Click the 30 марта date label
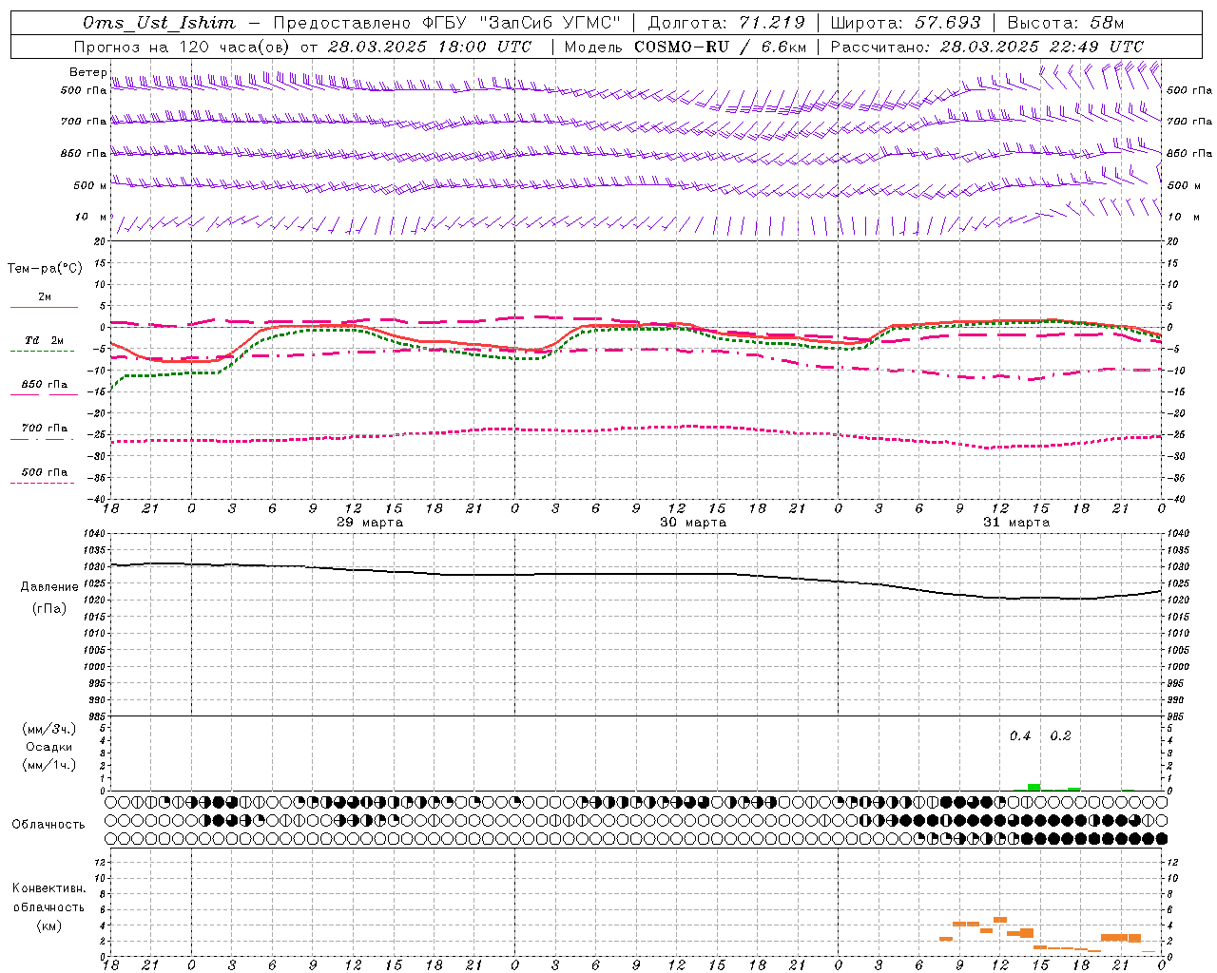Viewport: 1217px width, 973px height. click(x=693, y=523)
